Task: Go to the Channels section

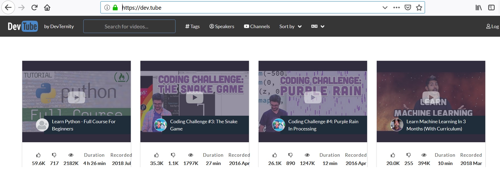Action: (x=257, y=26)
